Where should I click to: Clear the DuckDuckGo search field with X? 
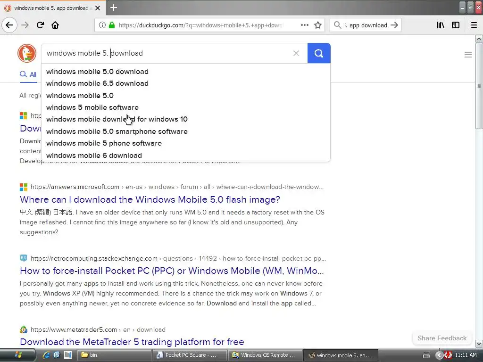point(296,53)
